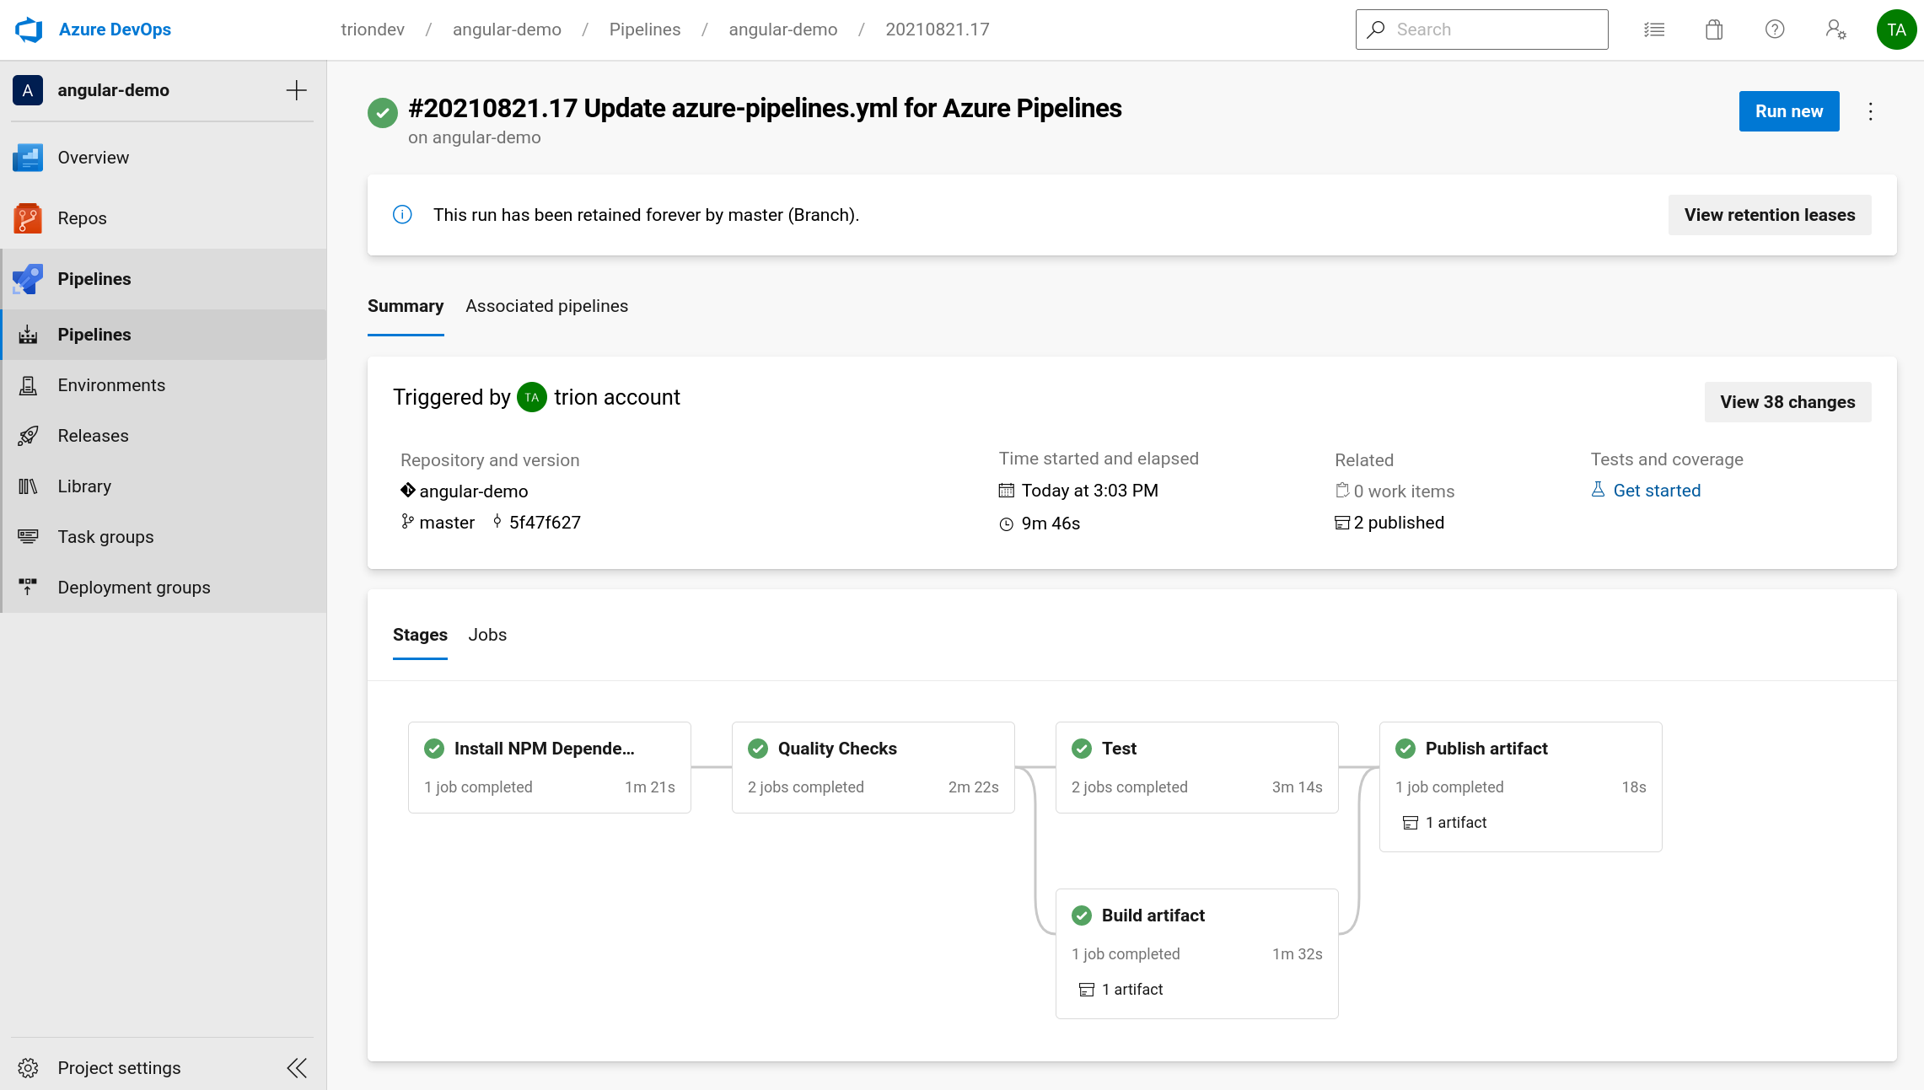
Task: Select the Associated pipelines tab
Action: point(547,305)
